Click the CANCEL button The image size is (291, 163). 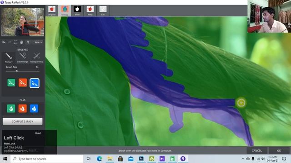pos(256,151)
